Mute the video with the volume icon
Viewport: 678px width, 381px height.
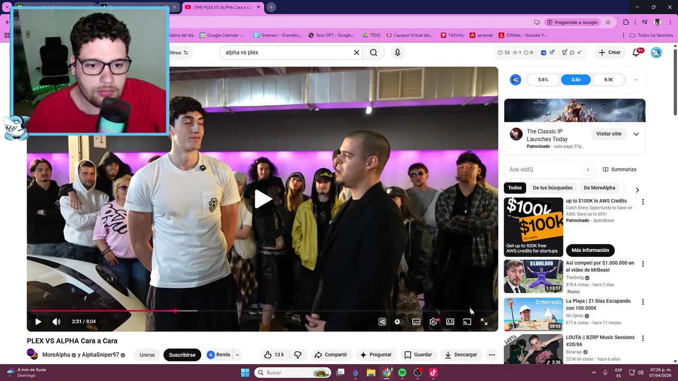click(x=56, y=322)
